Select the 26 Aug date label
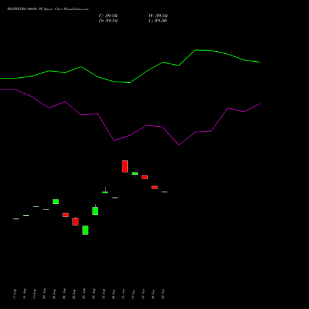The image size is (309, 309). (84, 294)
